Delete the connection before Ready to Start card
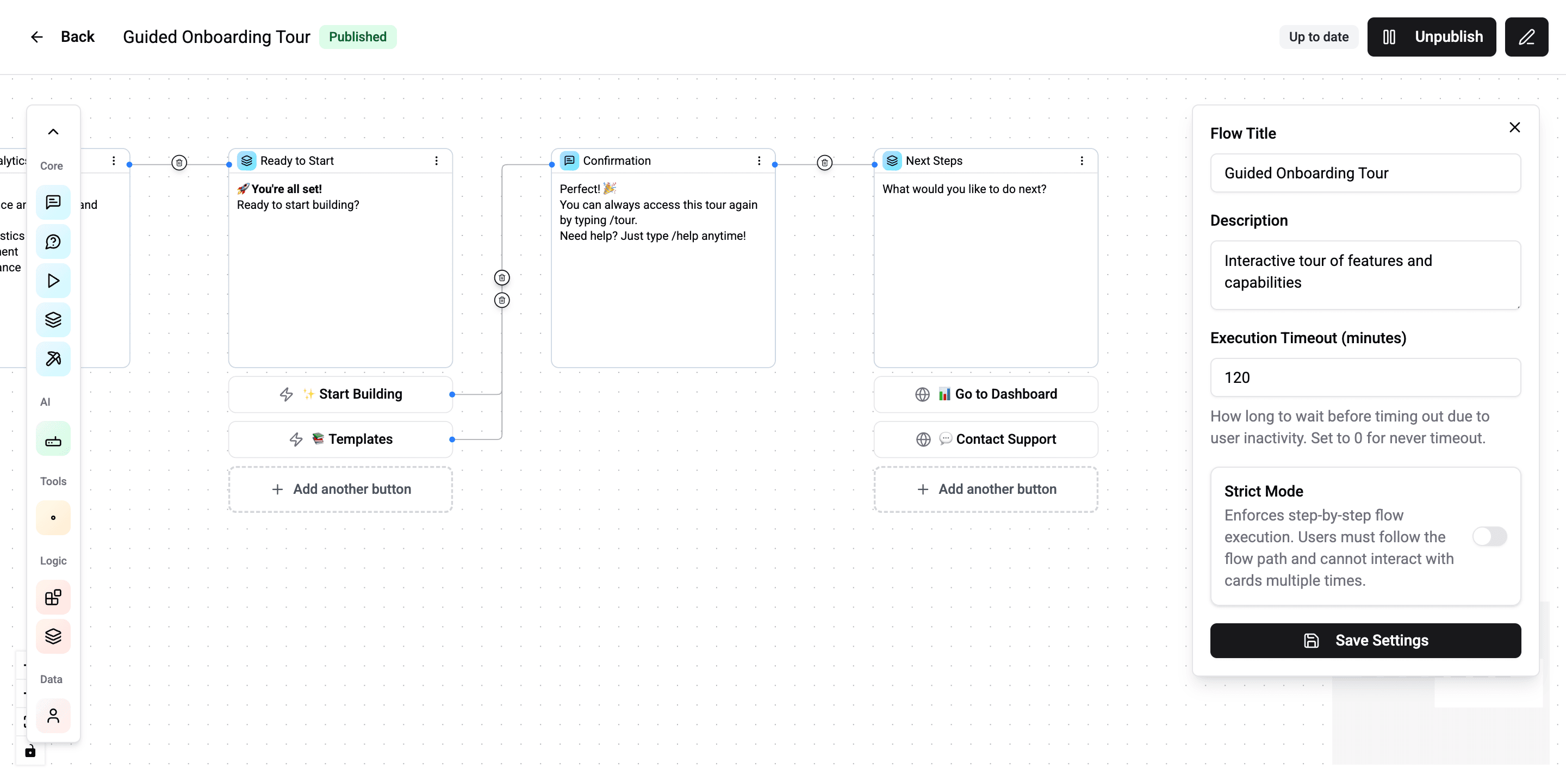The height and width of the screenshot is (781, 1566). pyautogui.click(x=179, y=162)
